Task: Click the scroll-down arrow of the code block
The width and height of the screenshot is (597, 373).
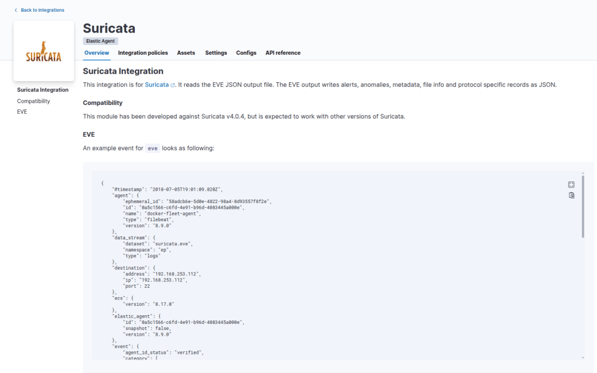Action: tap(583, 357)
